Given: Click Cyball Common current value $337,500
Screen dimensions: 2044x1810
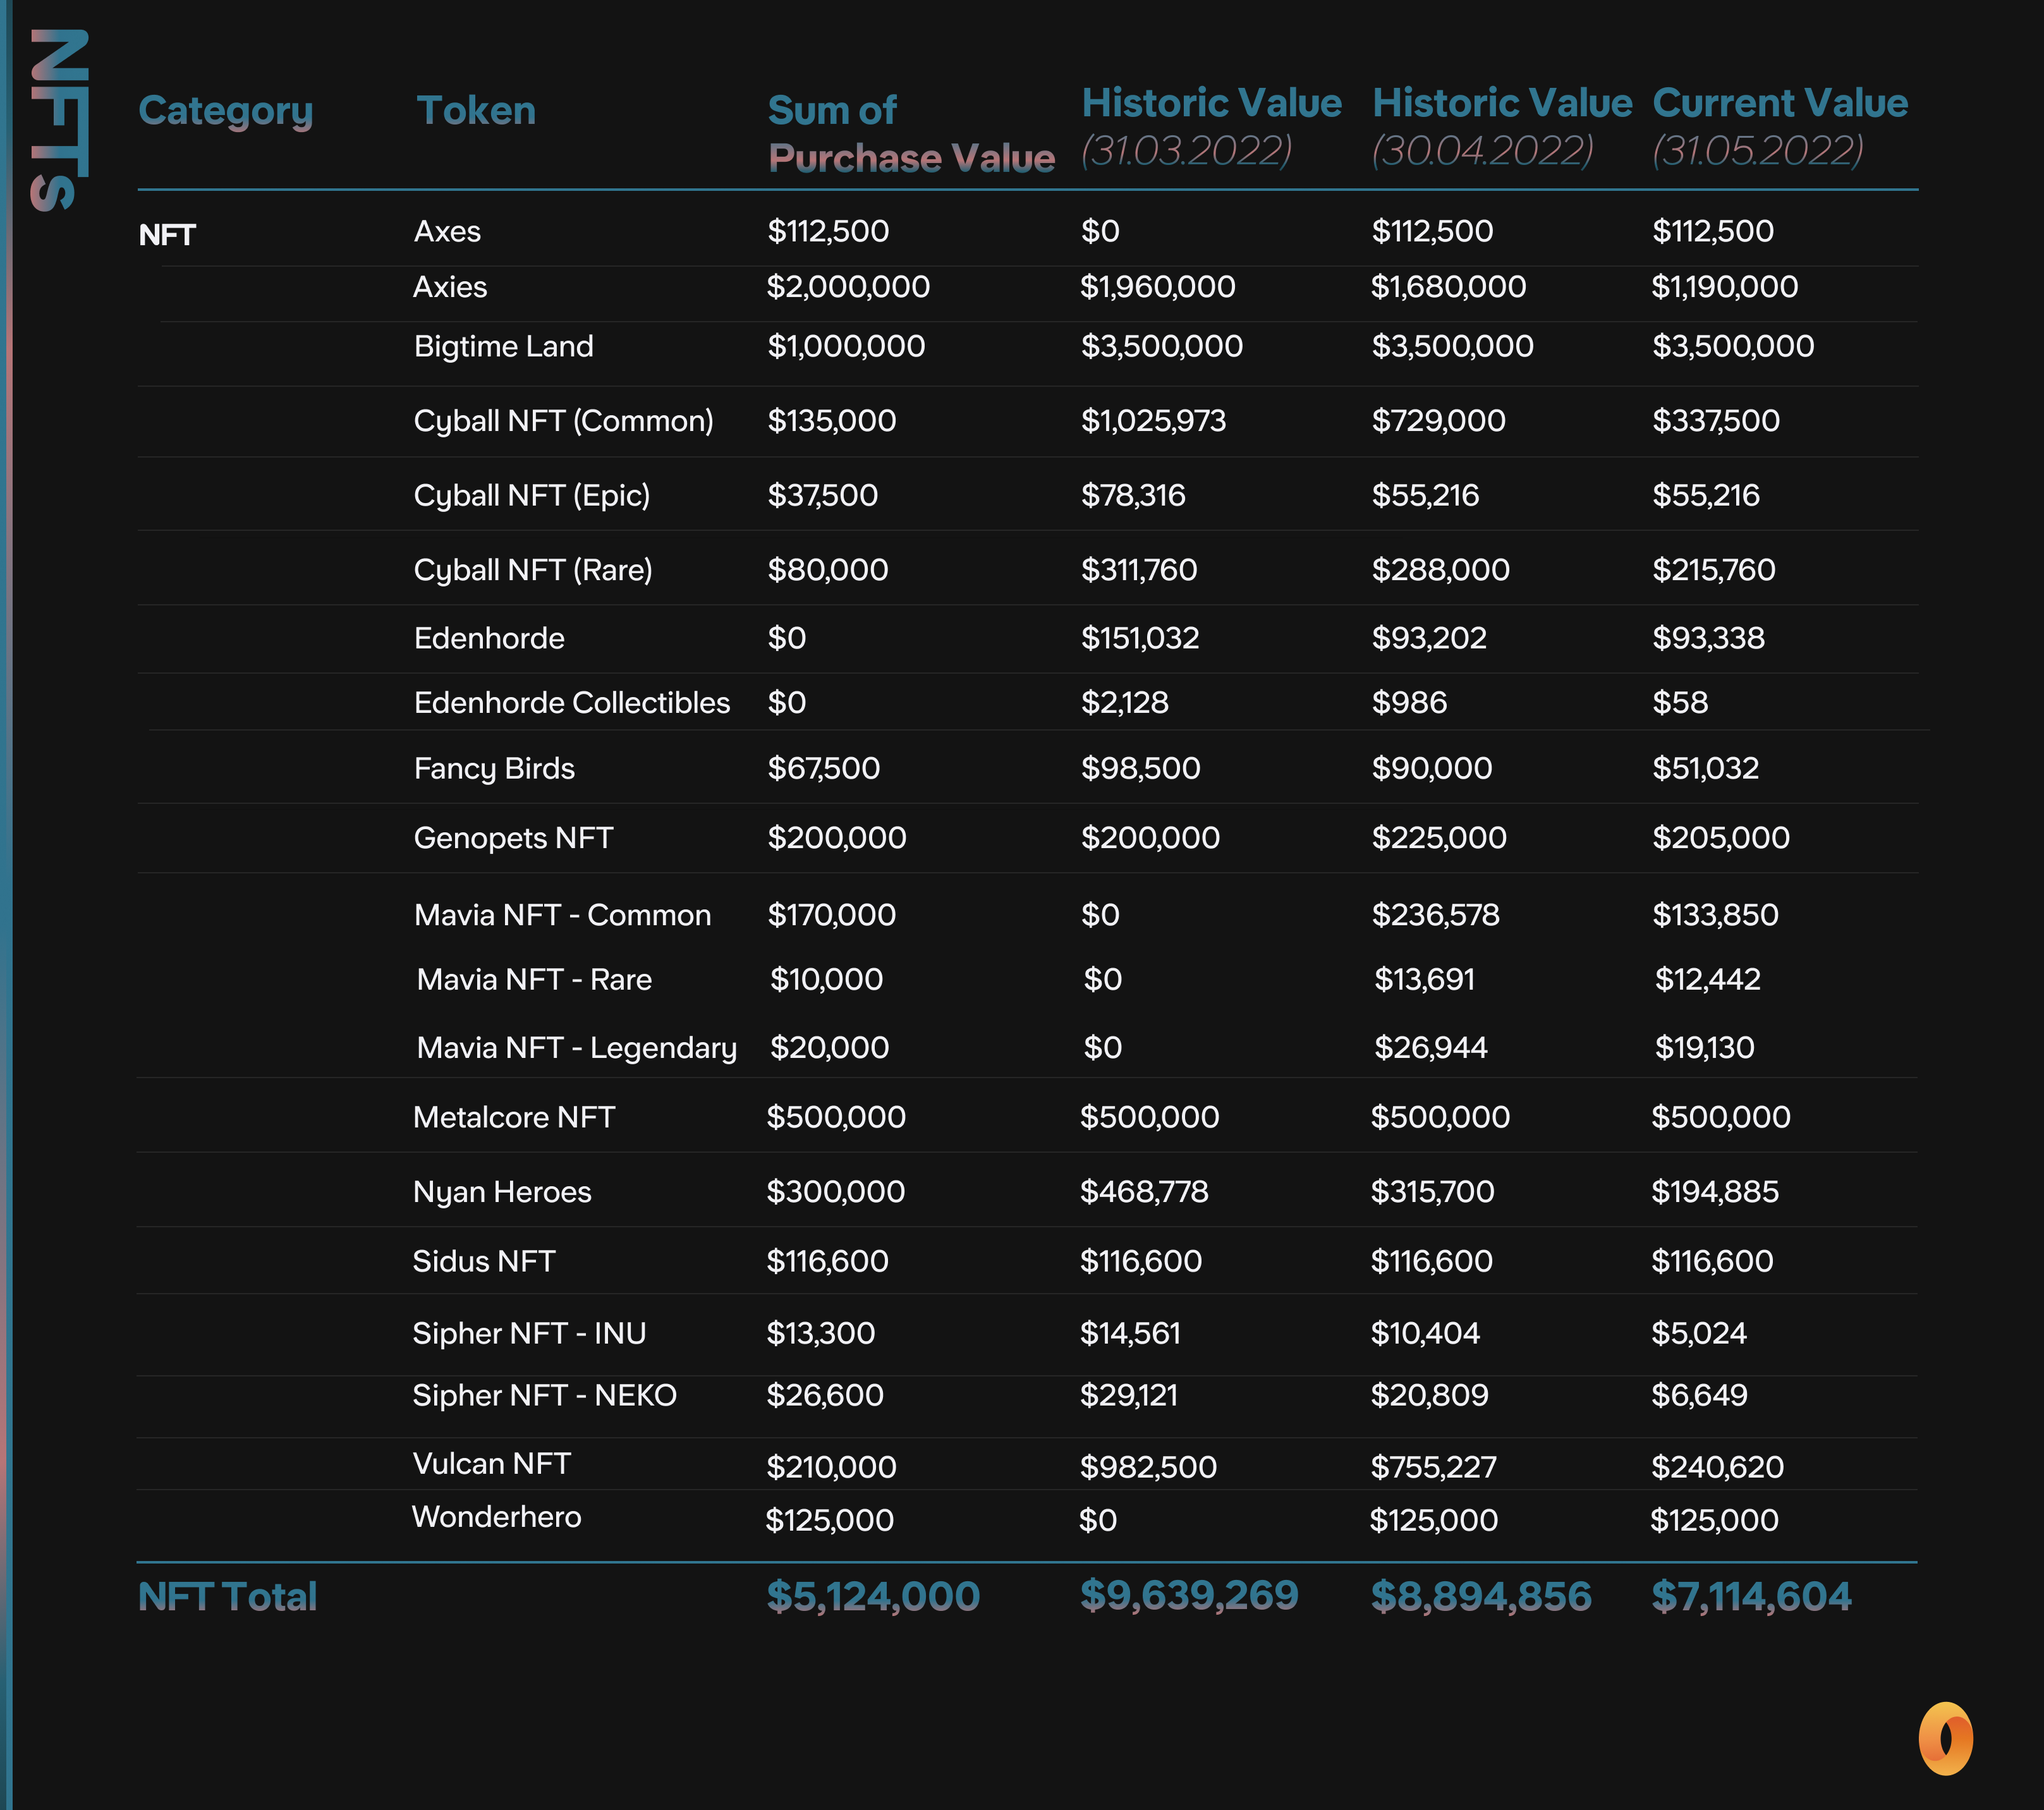Looking at the screenshot, I should coord(1716,421).
